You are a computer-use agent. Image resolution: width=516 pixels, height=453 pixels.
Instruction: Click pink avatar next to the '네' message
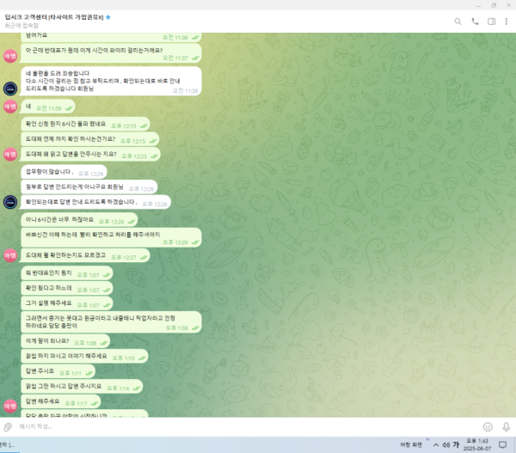(10, 107)
